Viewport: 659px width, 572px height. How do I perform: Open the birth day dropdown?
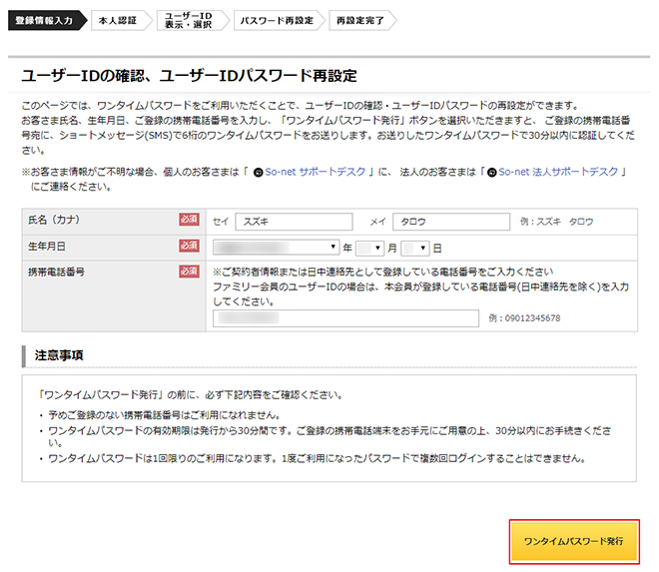coord(414,247)
